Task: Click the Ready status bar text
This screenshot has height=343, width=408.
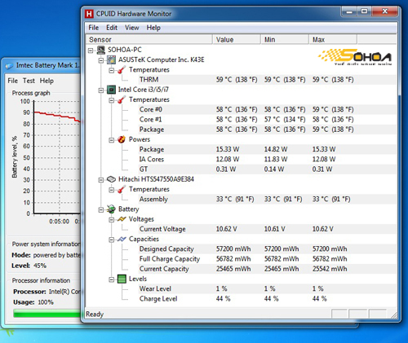Action: [x=95, y=314]
